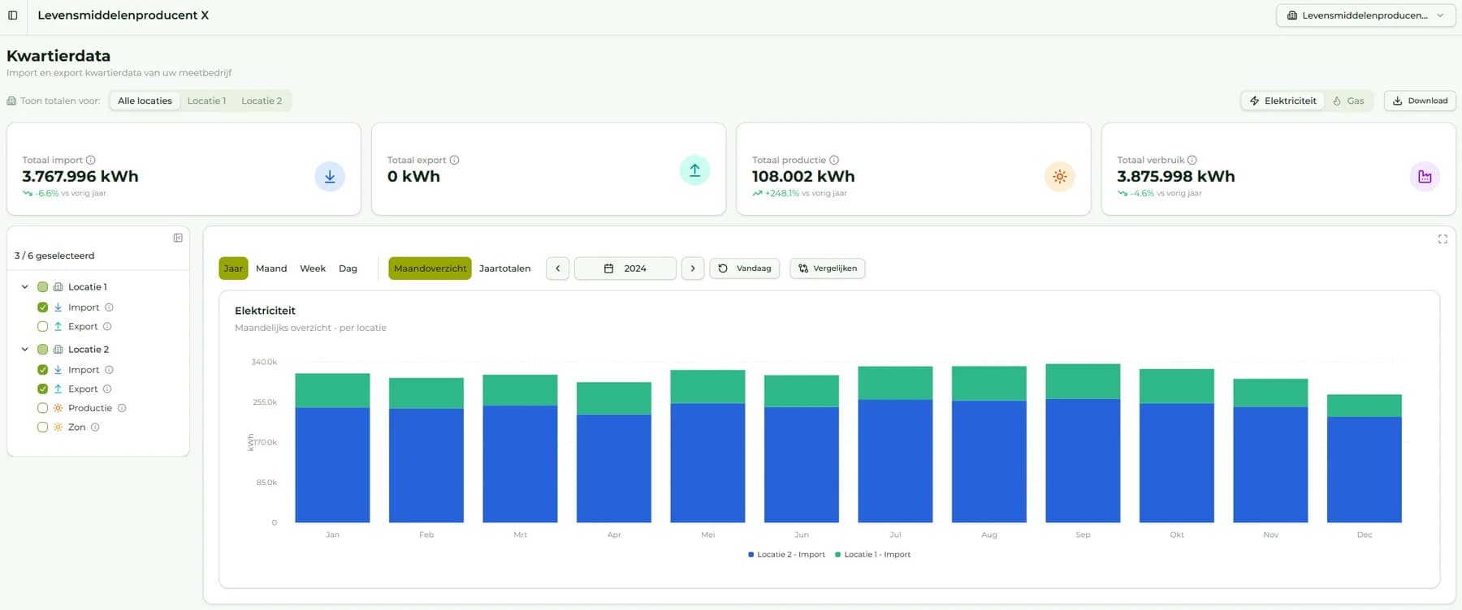This screenshot has height=610, width=1462.
Task: Select the Alle locaties tab
Action: [145, 101]
